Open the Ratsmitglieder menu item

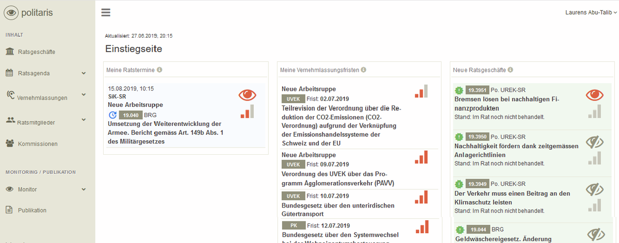pyautogui.click(x=36, y=122)
